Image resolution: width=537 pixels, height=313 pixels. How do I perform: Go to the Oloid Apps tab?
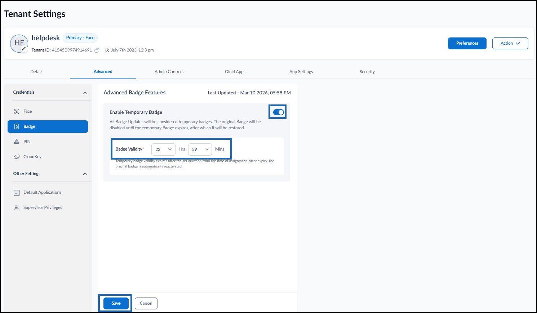(235, 72)
